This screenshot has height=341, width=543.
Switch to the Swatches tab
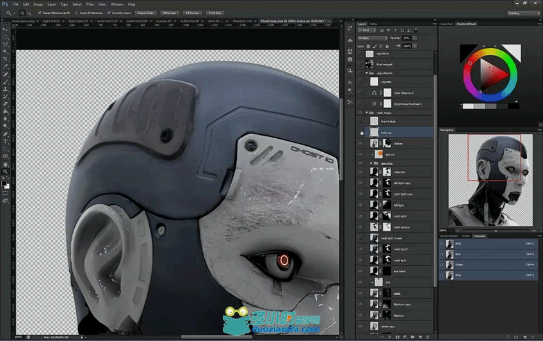[446, 24]
